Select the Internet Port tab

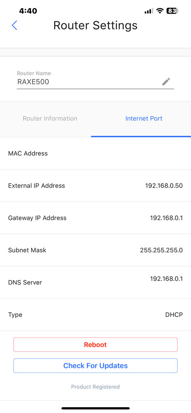(x=144, y=119)
